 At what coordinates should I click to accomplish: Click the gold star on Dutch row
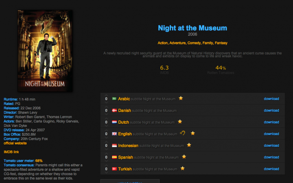click(x=180, y=122)
